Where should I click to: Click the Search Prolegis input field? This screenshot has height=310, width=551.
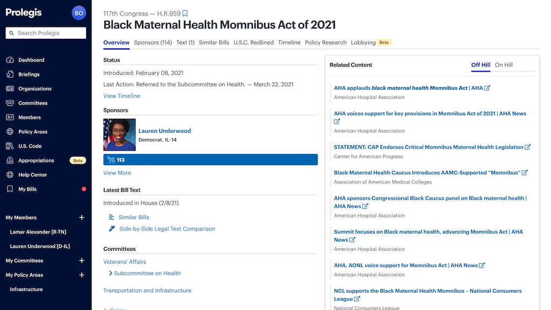[x=46, y=33]
